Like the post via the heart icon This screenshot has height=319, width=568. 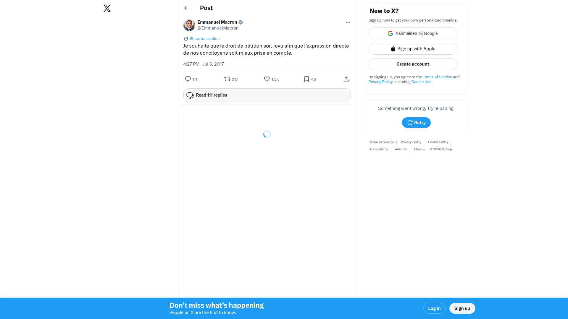tap(271, 79)
